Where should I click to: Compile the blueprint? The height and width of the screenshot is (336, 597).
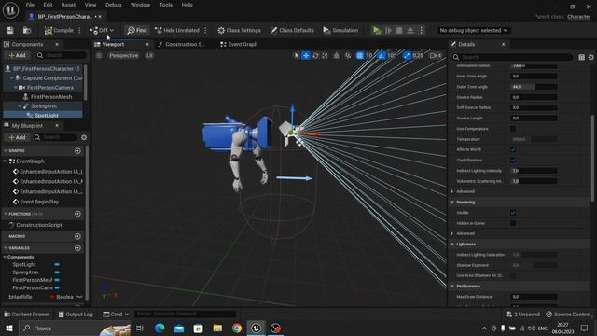59,30
